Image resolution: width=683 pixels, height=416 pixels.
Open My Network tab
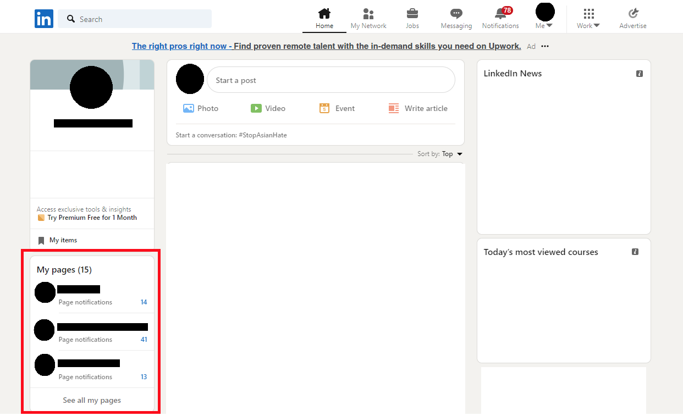[368, 19]
